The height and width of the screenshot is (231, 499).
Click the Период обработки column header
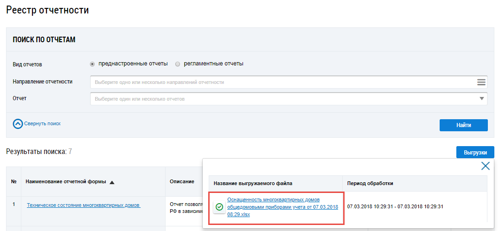pyautogui.click(x=370, y=183)
